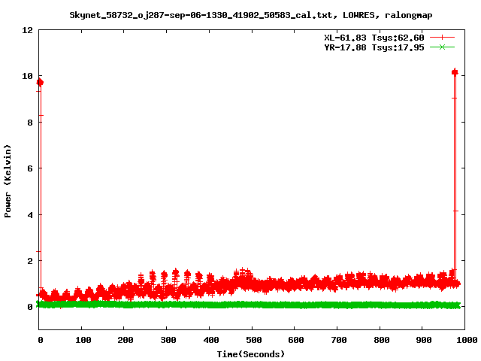481x361 pixels.
Task: Click y-axis tick label 6
Action: tap(30, 168)
